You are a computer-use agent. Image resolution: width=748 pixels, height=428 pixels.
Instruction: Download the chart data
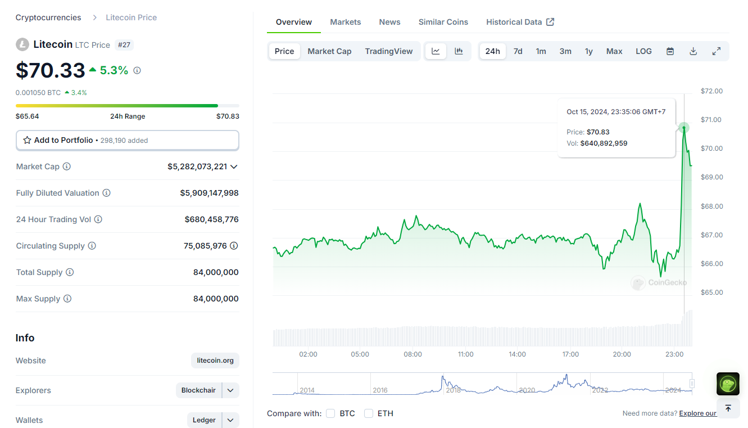693,51
